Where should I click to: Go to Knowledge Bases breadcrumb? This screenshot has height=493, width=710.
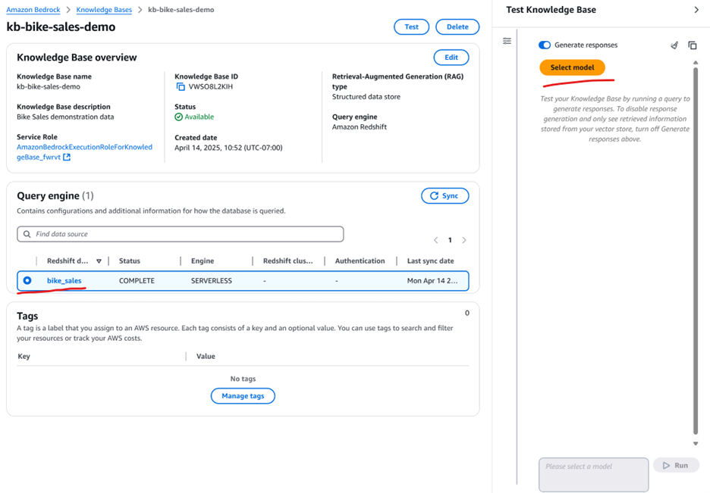[x=104, y=10]
